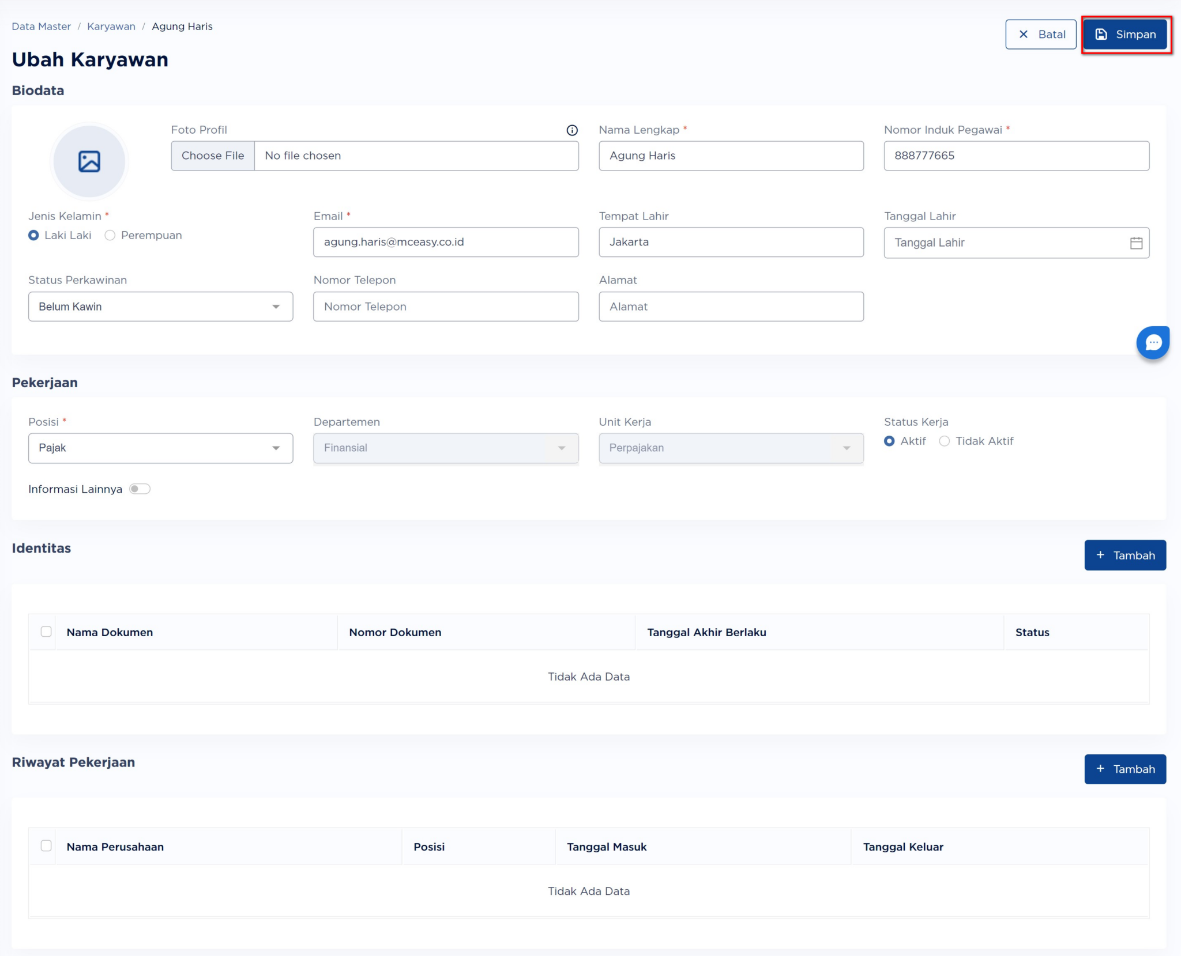This screenshot has height=956, width=1181.
Task: Open the Departemen Finansial dropdown
Action: coord(445,448)
